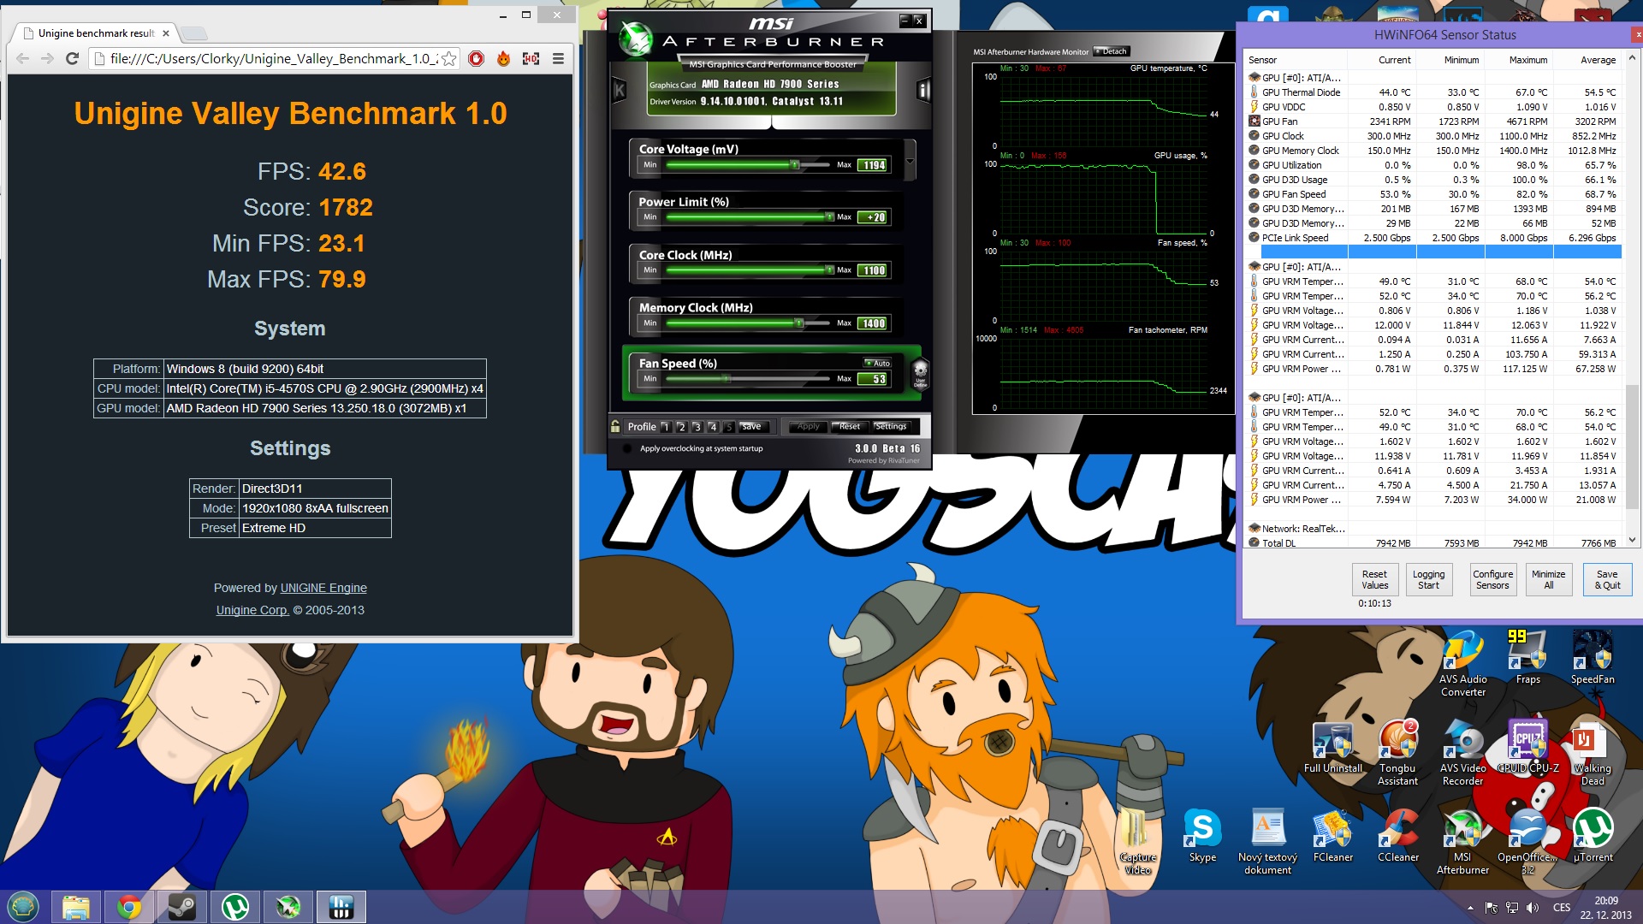The image size is (1643, 924).
Task: Bookmark page with star icon
Action: coord(449,58)
